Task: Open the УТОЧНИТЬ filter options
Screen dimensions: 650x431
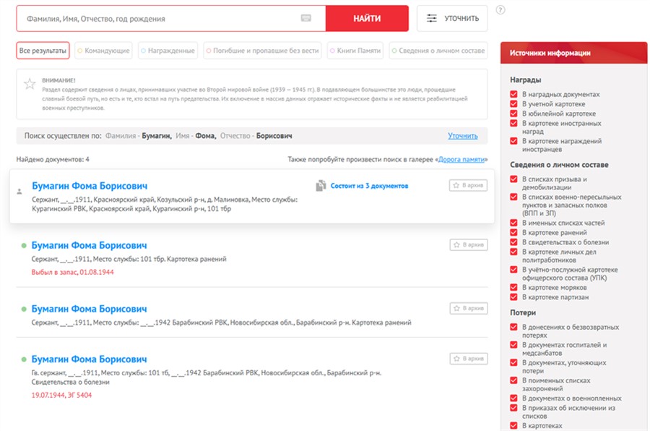Action: tap(452, 18)
